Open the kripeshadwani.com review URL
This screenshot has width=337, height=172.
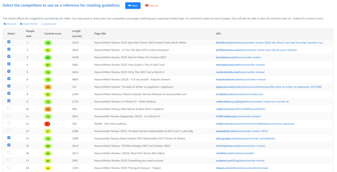click(241, 79)
